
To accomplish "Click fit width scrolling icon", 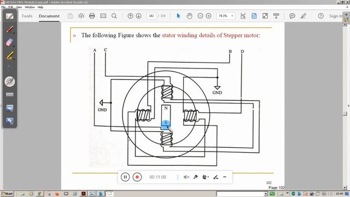I will 243,16.
